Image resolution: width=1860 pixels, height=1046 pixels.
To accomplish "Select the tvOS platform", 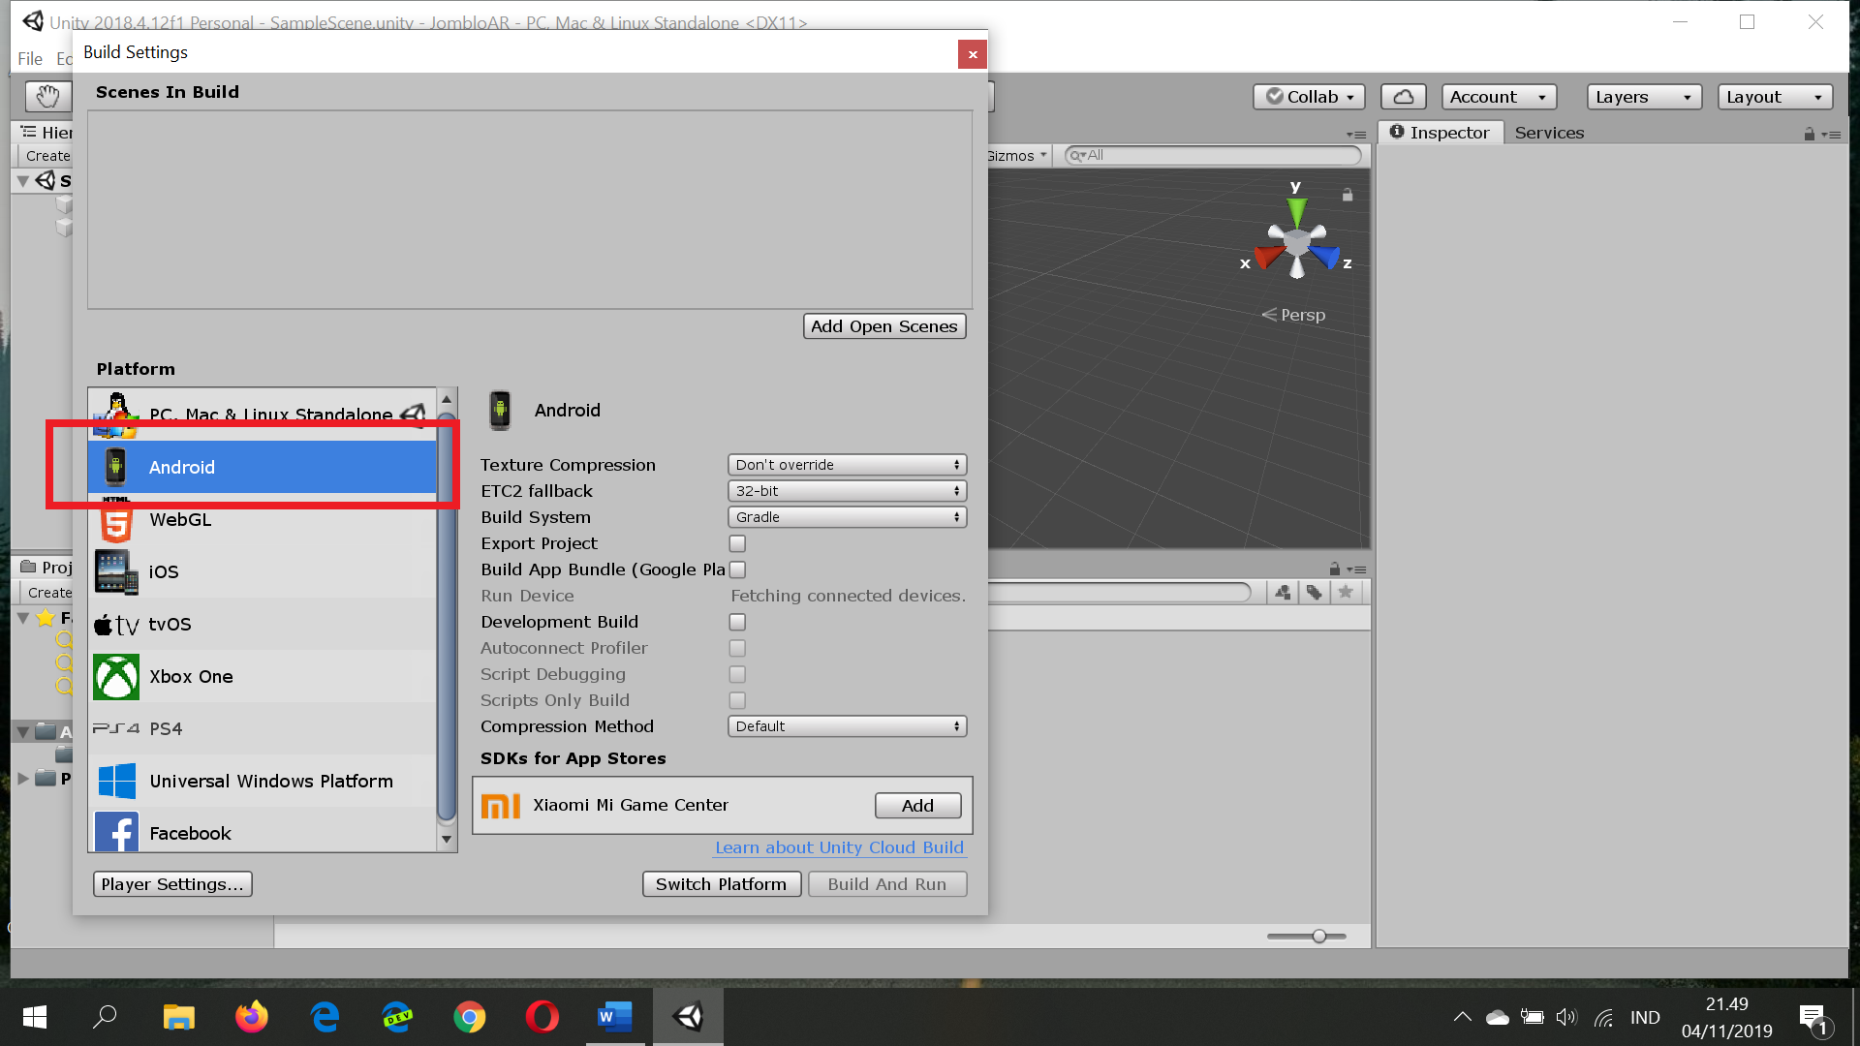I will (170, 625).
